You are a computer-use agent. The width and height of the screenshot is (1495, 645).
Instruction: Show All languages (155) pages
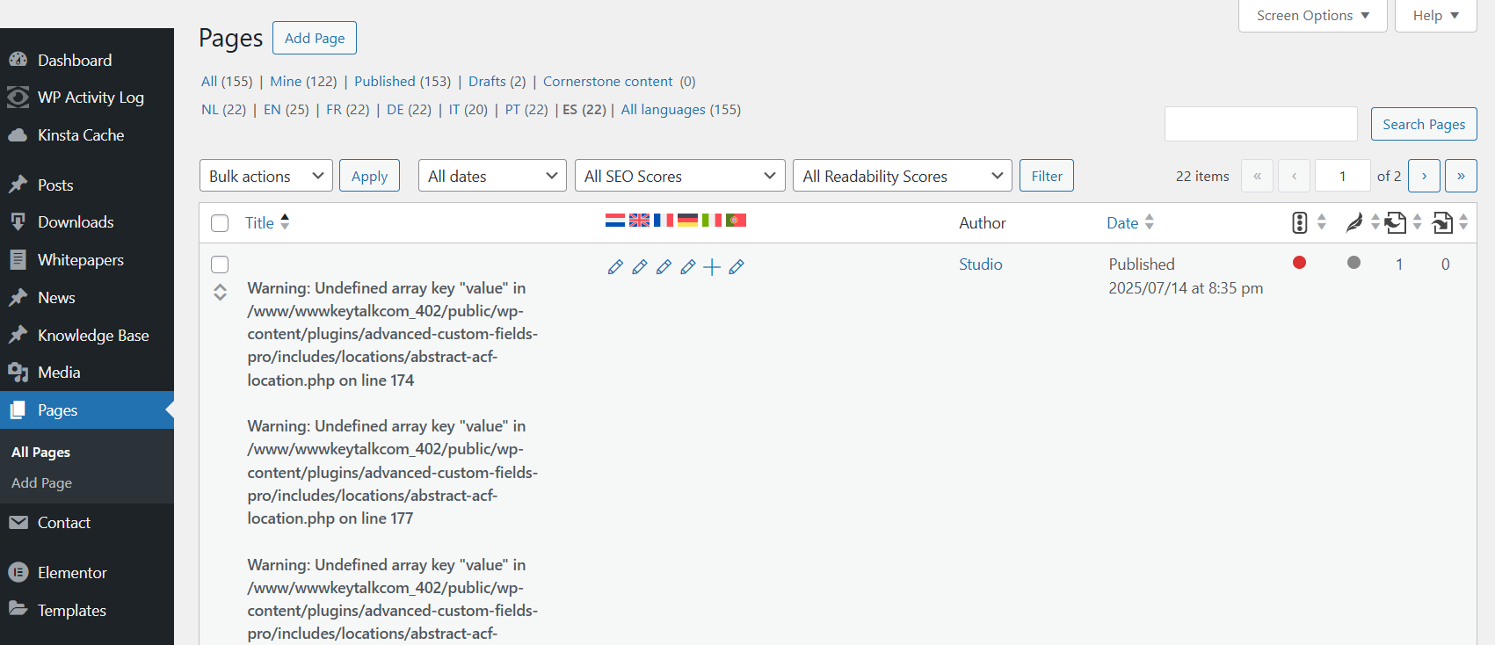tap(681, 109)
